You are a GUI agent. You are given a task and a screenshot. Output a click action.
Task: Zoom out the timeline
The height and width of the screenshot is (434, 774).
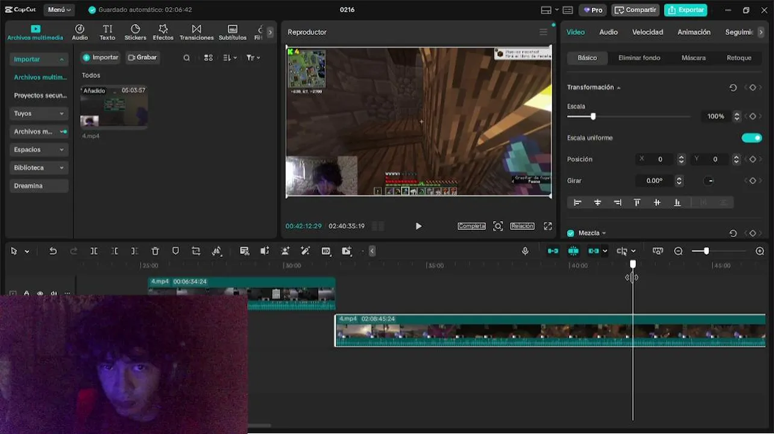(678, 251)
